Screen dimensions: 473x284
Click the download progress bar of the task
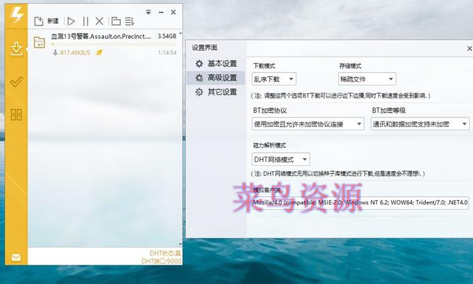pos(114,44)
